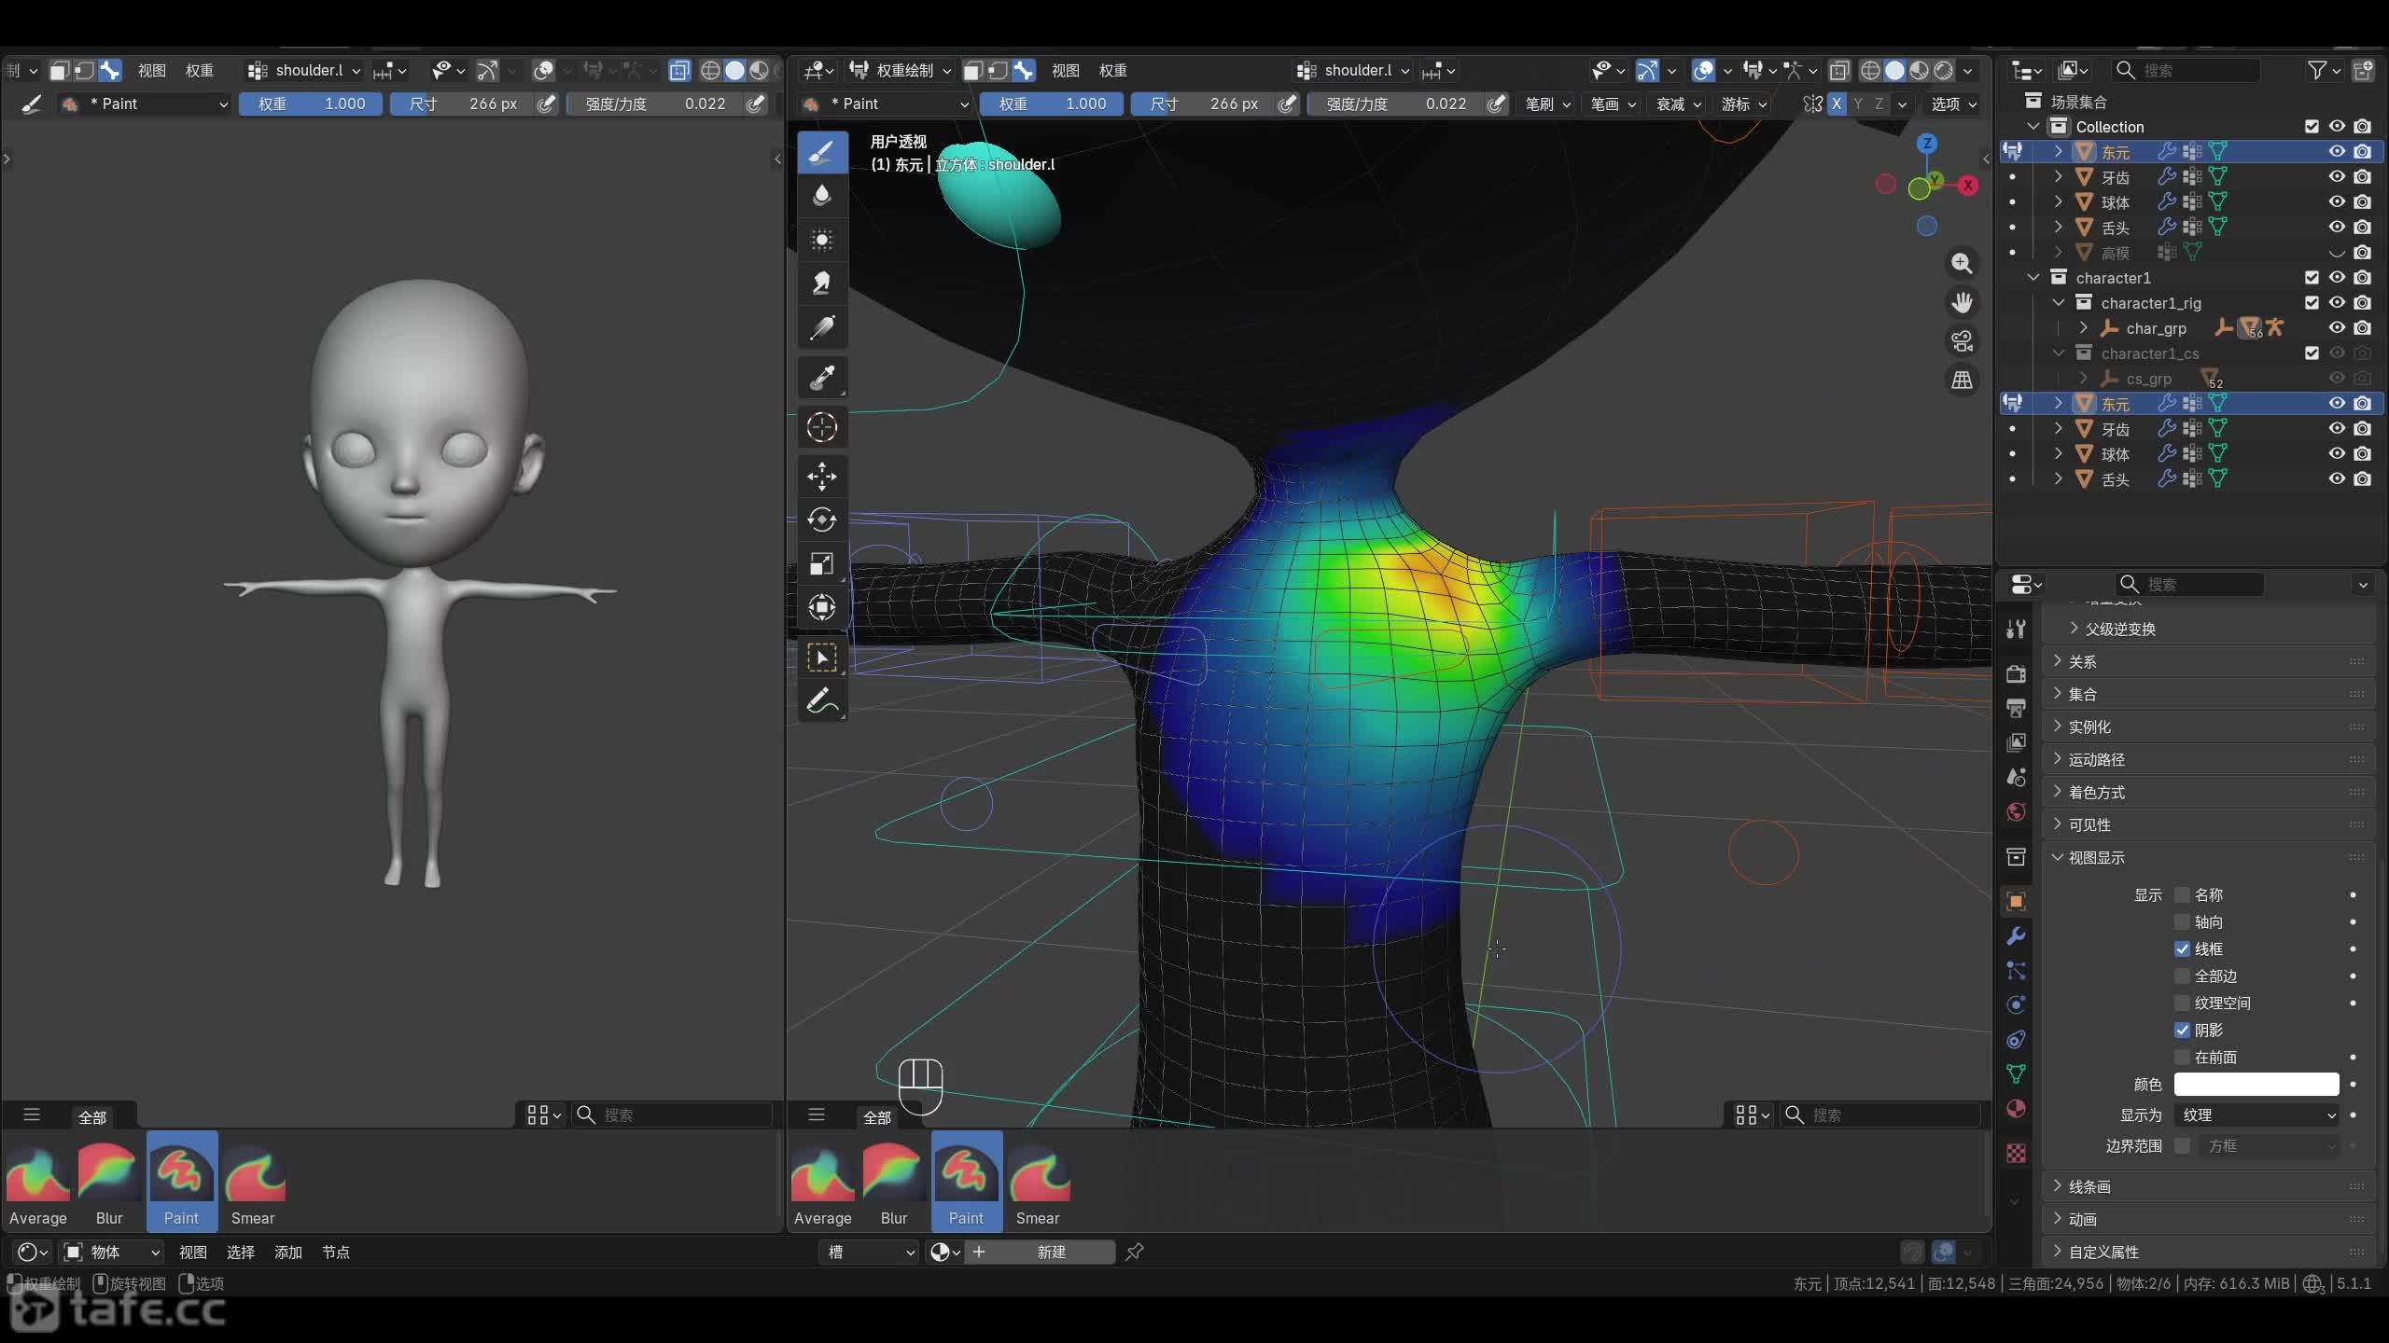Open the 笔刷 brush settings dropdown
Viewport: 2389px width, 1343px height.
pyautogui.click(x=1548, y=104)
